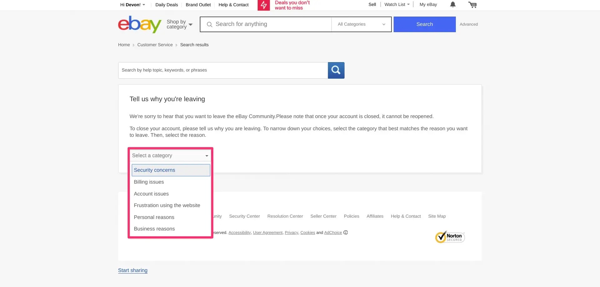Image resolution: width=600 pixels, height=287 pixels.
Task: Click the Sell link
Action: click(x=372, y=4)
